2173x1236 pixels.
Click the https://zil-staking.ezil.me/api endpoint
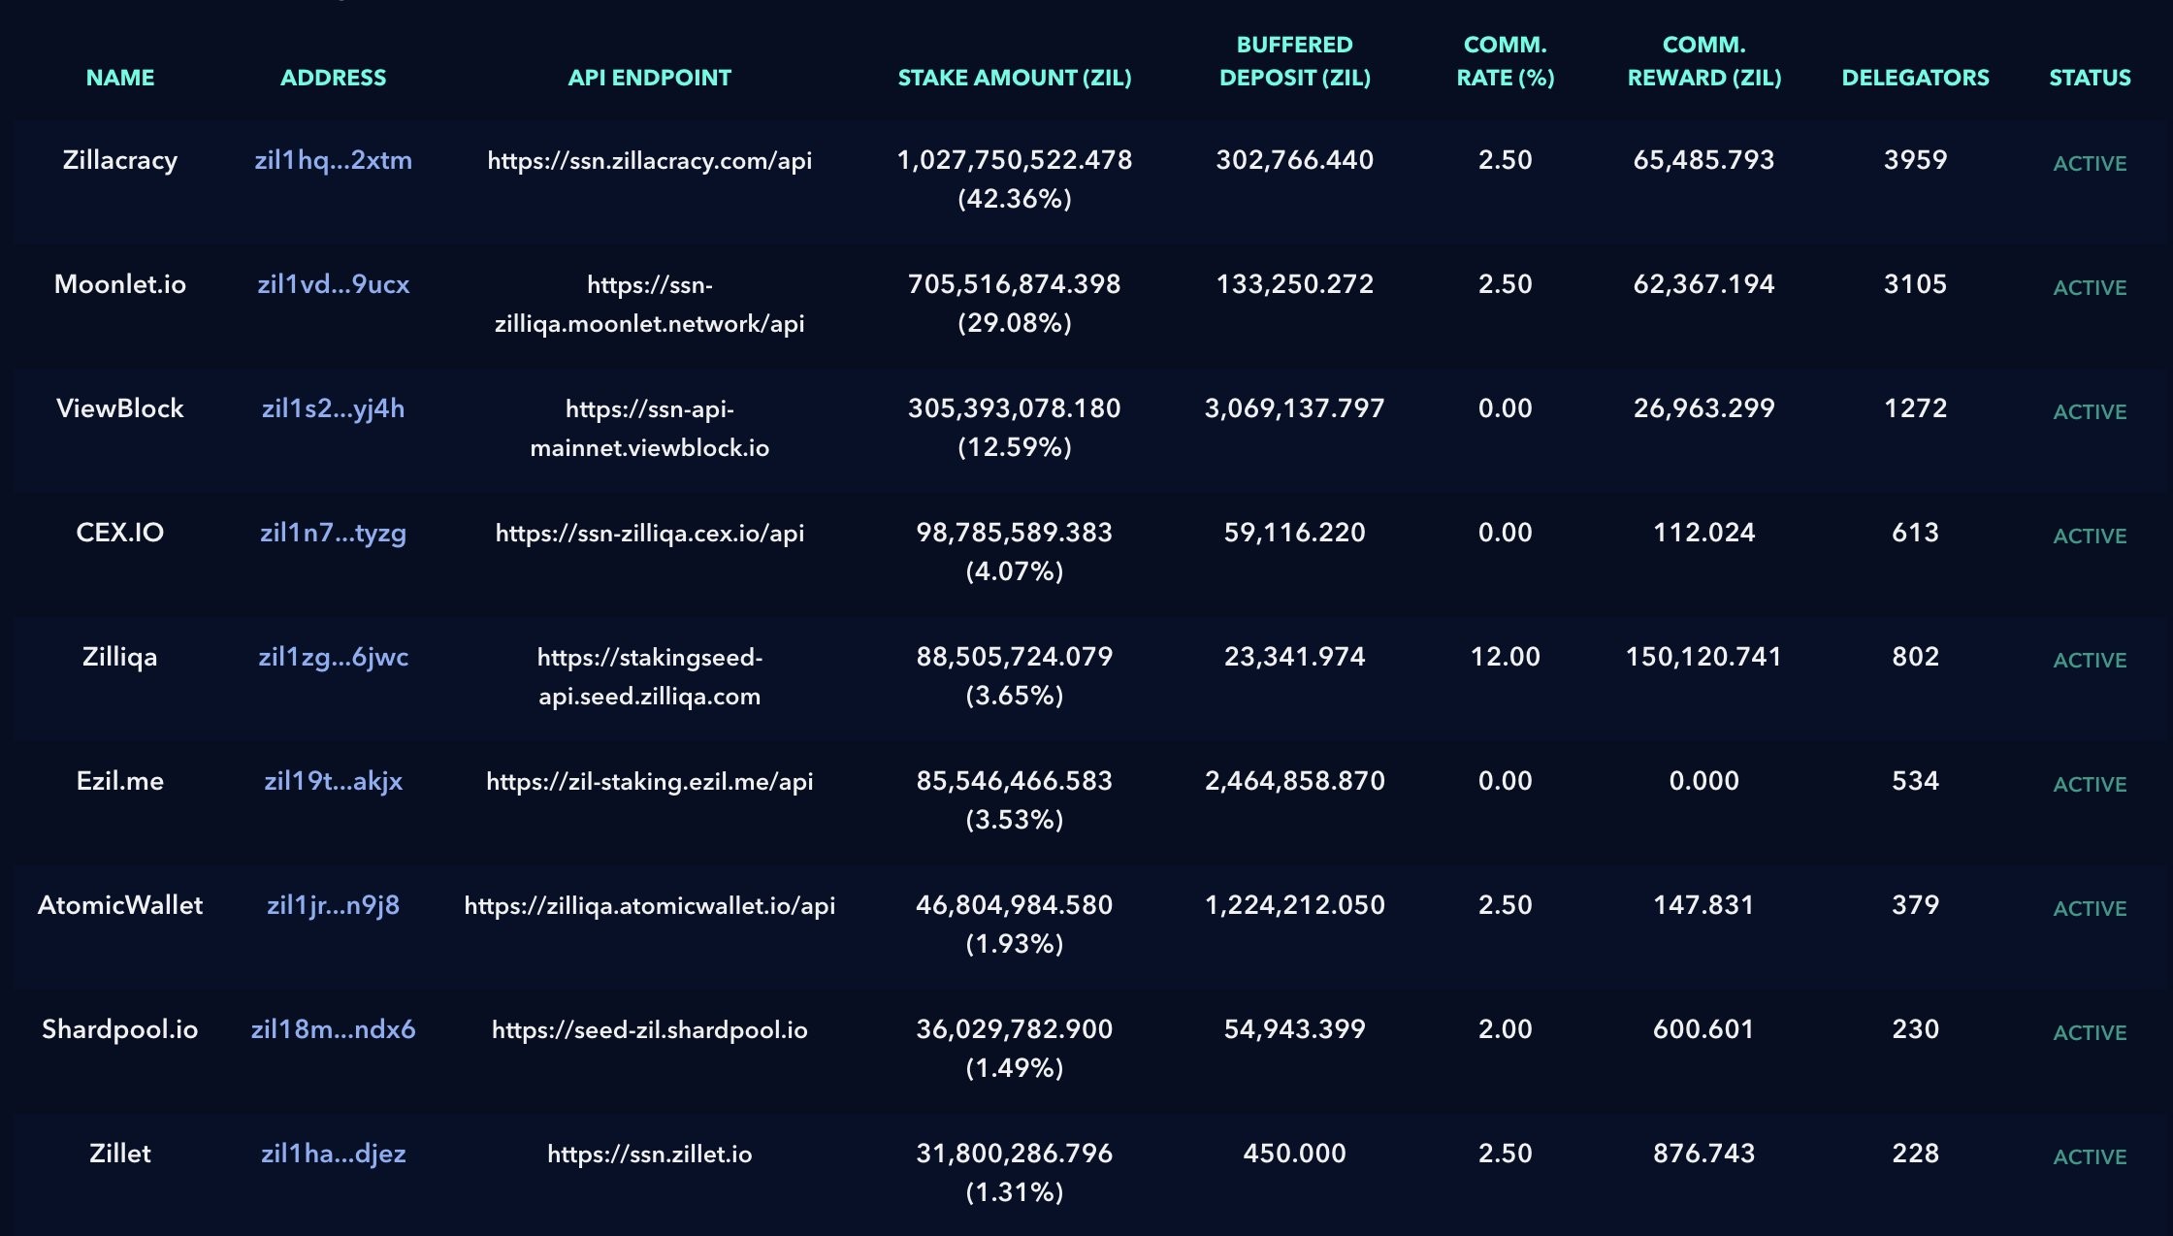tap(650, 781)
